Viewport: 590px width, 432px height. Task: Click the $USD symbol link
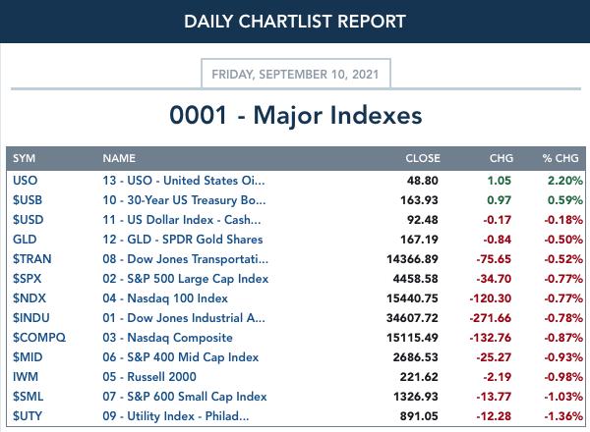point(28,219)
